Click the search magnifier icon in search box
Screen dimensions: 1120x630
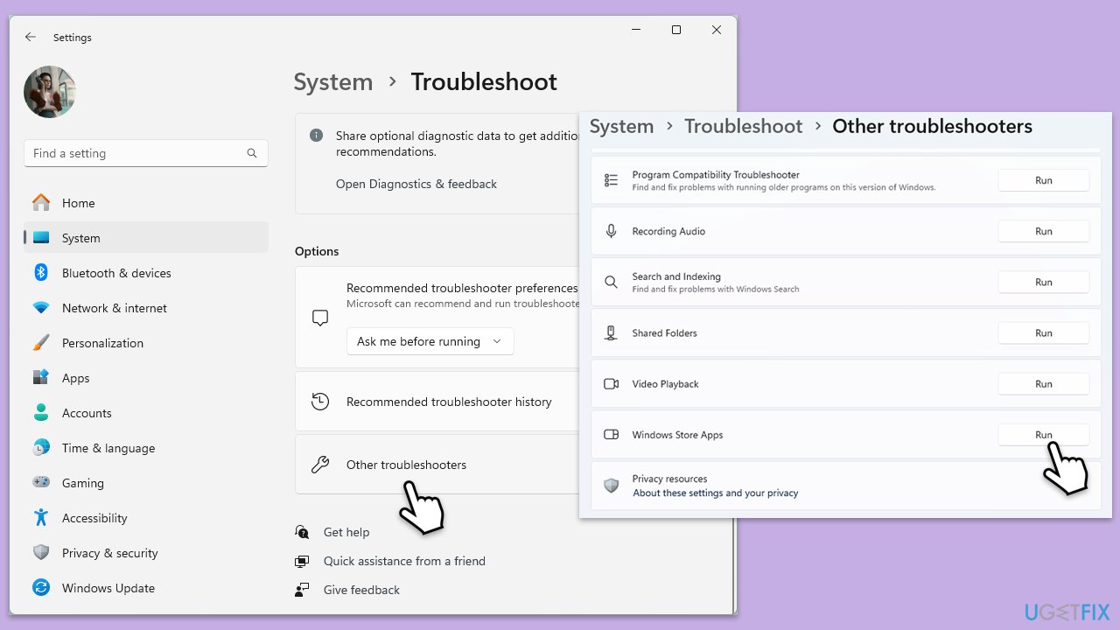point(252,153)
